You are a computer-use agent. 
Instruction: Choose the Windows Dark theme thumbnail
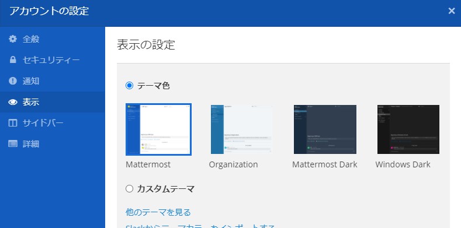click(x=408, y=129)
